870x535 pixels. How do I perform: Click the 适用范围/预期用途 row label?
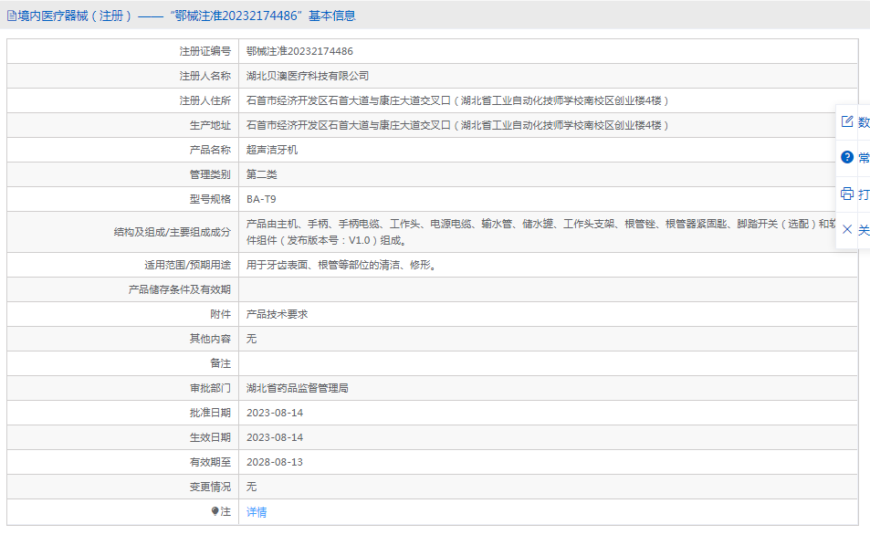click(x=187, y=266)
